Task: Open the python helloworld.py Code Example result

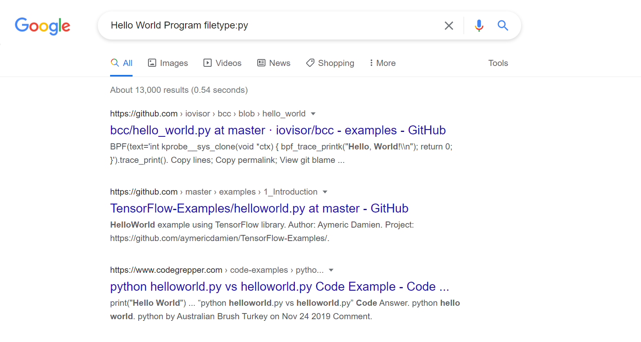Action: click(280, 287)
